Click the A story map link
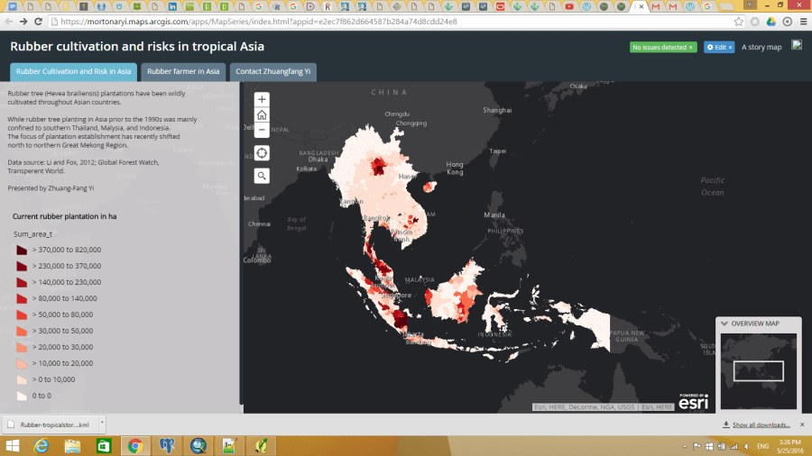The image size is (812, 456). (761, 47)
